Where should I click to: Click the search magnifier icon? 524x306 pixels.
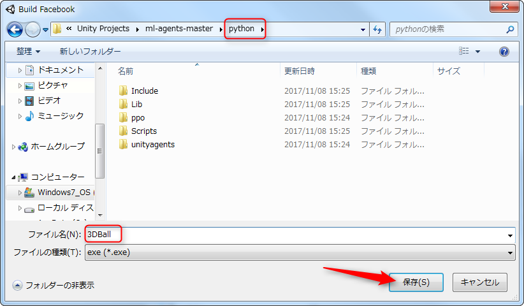(x=510, y=29)
